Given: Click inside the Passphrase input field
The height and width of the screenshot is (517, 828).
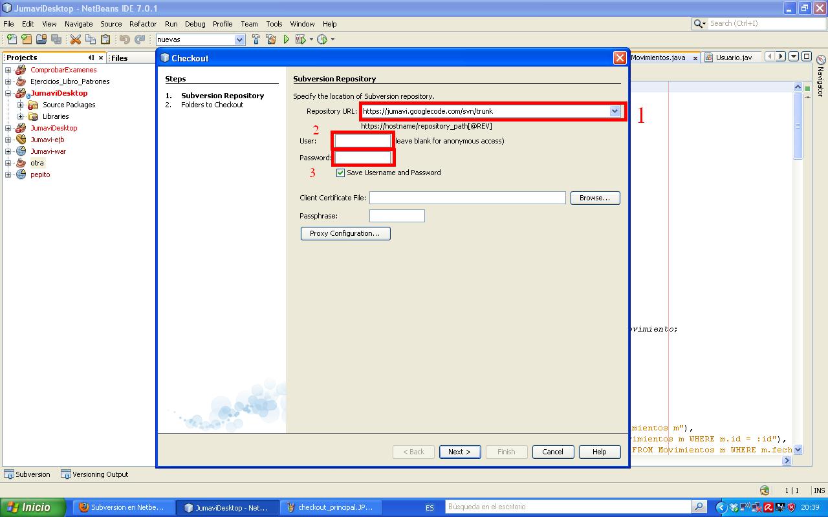Looking at the screenshot, I should [397, 216].
